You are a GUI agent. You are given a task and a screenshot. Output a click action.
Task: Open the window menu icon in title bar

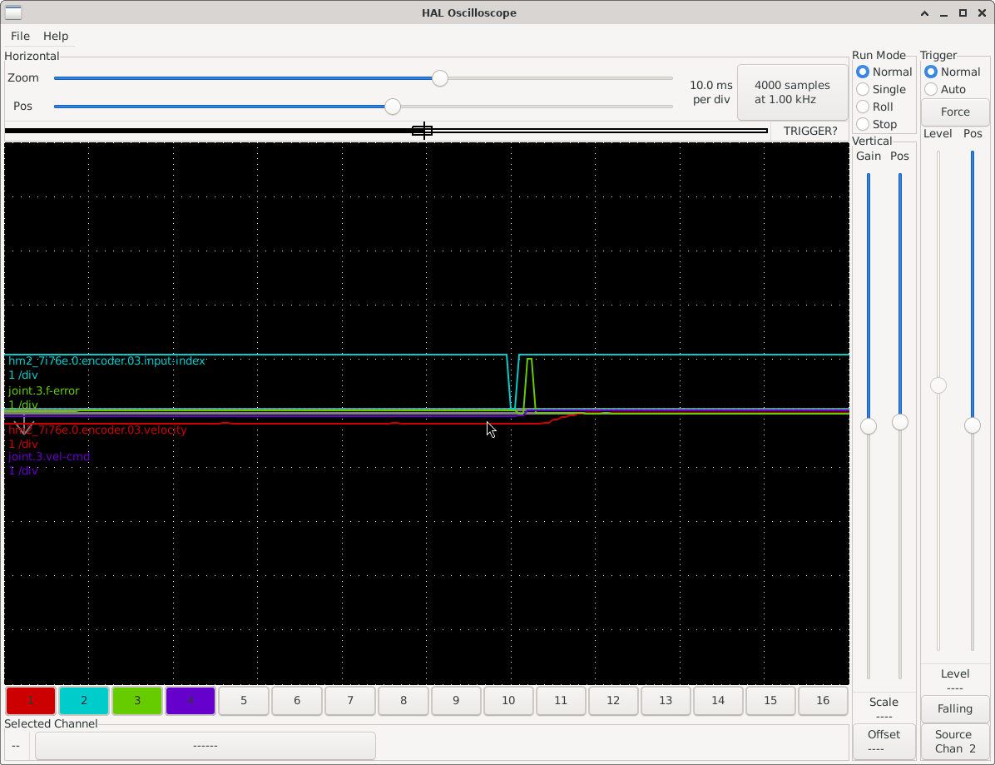point(13,12)
